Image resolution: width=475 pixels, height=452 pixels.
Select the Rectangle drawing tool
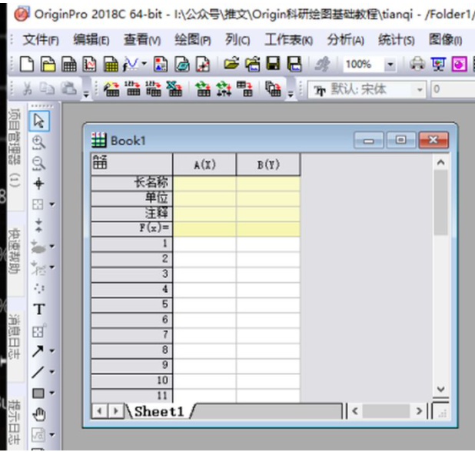pyautogui.click(x=38, y=394)
